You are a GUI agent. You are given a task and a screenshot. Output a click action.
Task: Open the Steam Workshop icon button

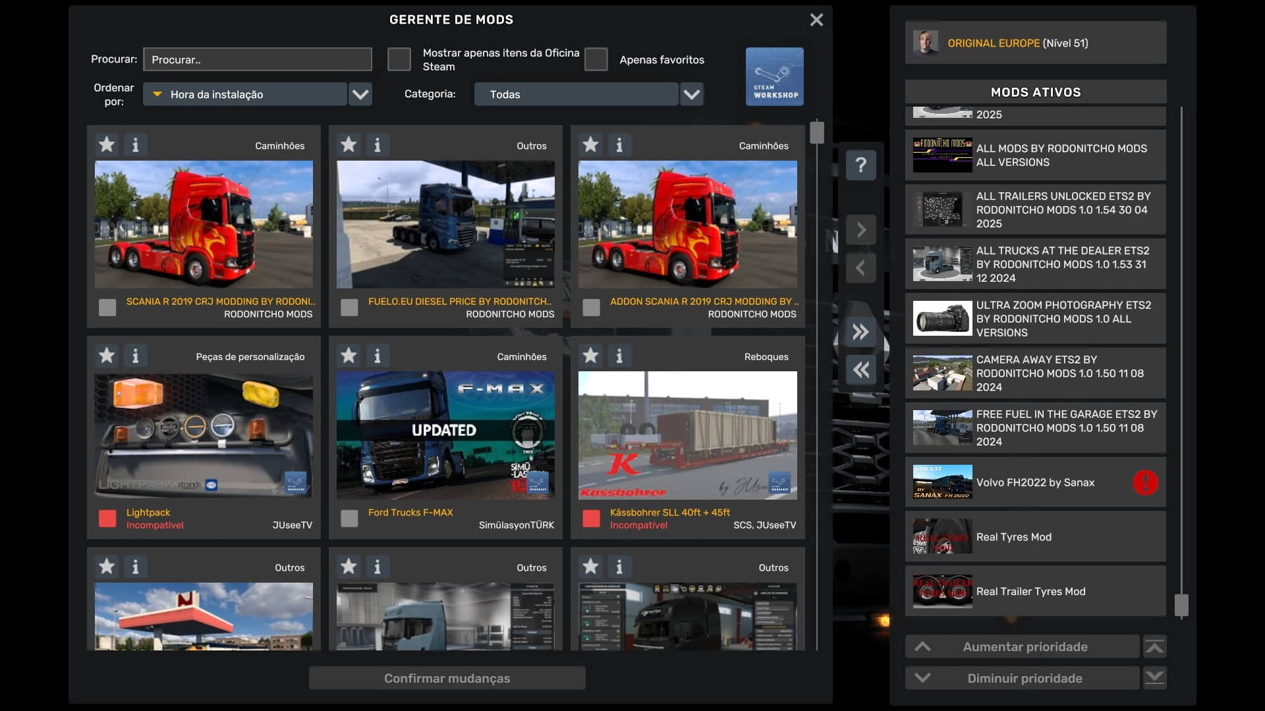click(x=774, y=76)
